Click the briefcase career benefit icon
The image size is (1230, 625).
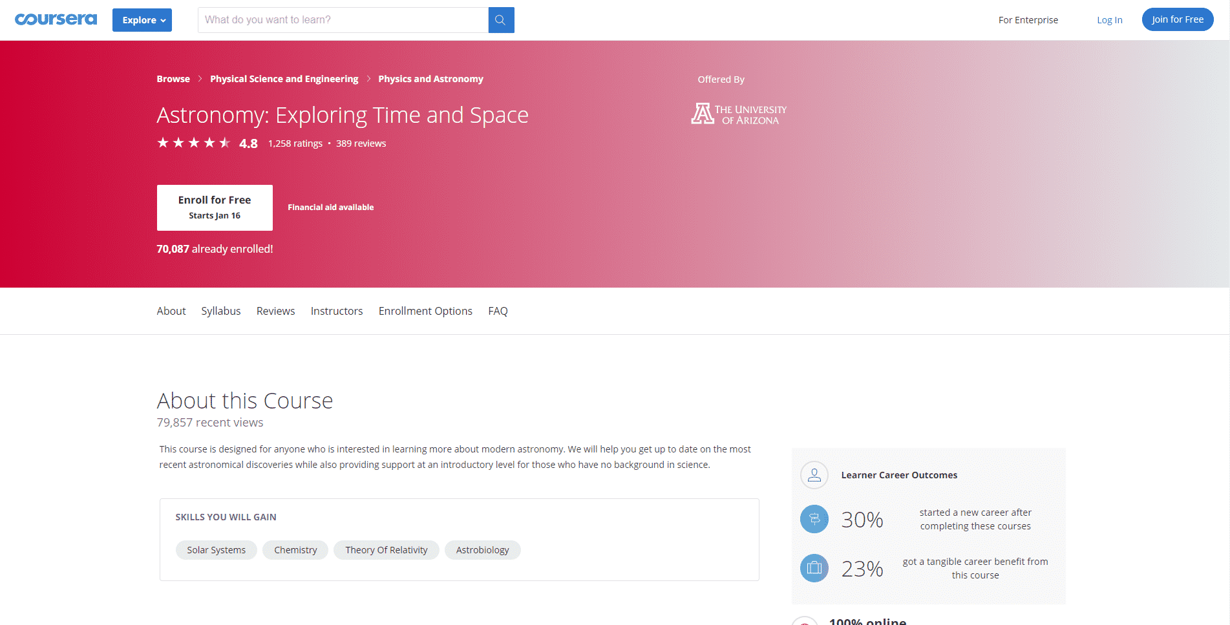[814, 568]
